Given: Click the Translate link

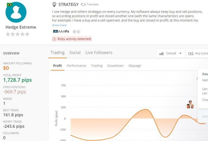Looking at the screenshot, I should [92, 4].
